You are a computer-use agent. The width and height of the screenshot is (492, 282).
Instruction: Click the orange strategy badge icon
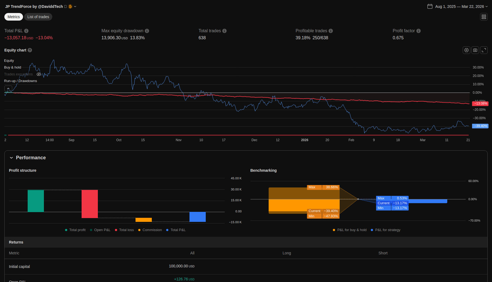tap(70, 7)
